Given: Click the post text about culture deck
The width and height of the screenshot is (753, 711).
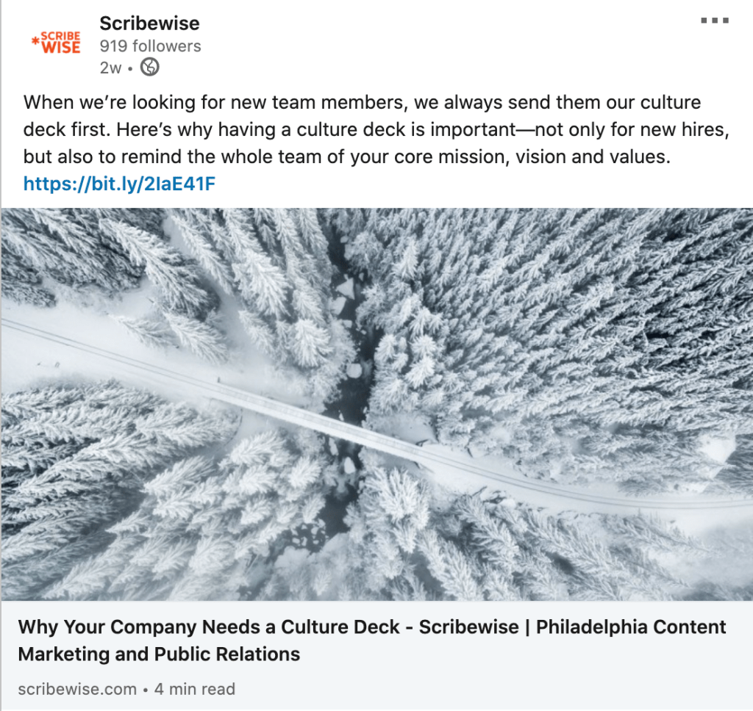Looking at the screenshot, I should point(376,129).
